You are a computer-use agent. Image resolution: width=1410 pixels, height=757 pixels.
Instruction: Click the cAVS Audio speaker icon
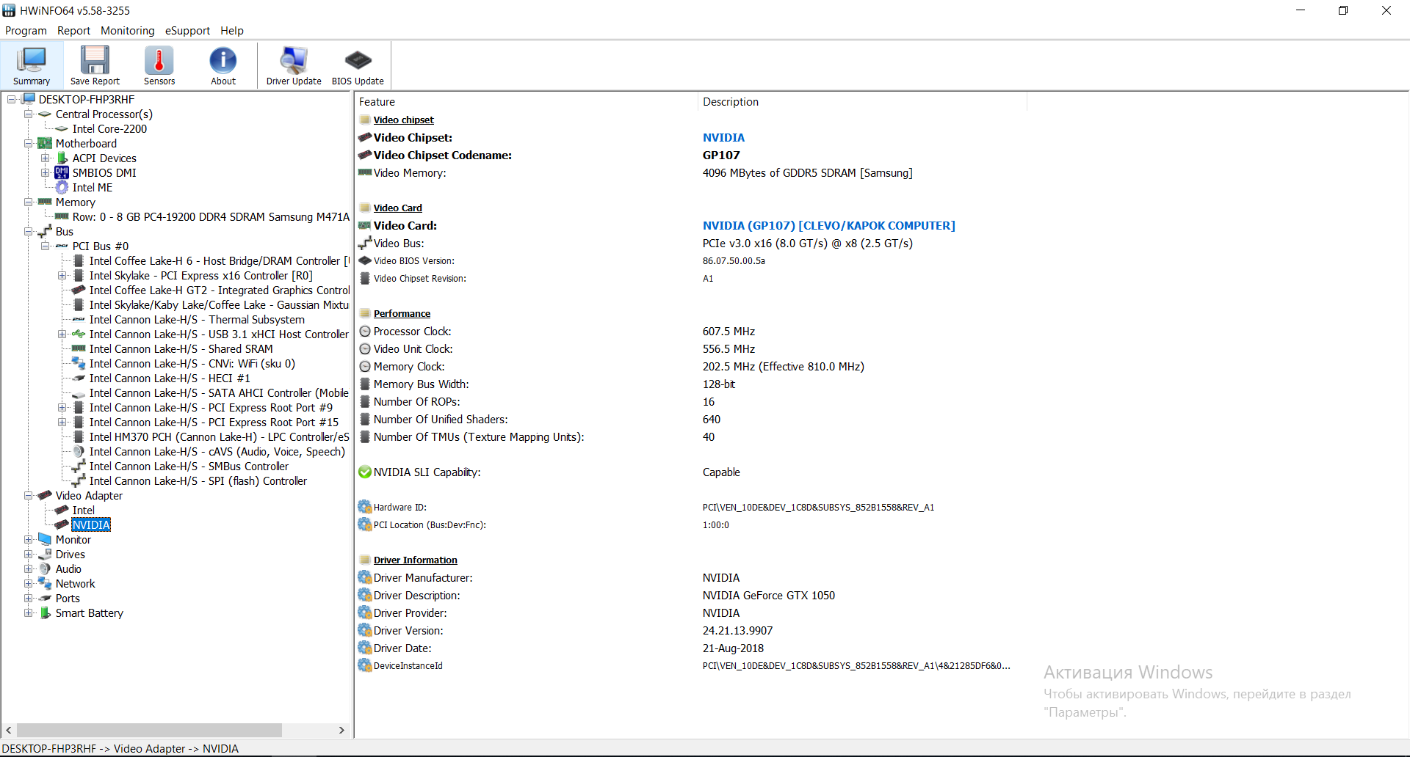point(79,451)
